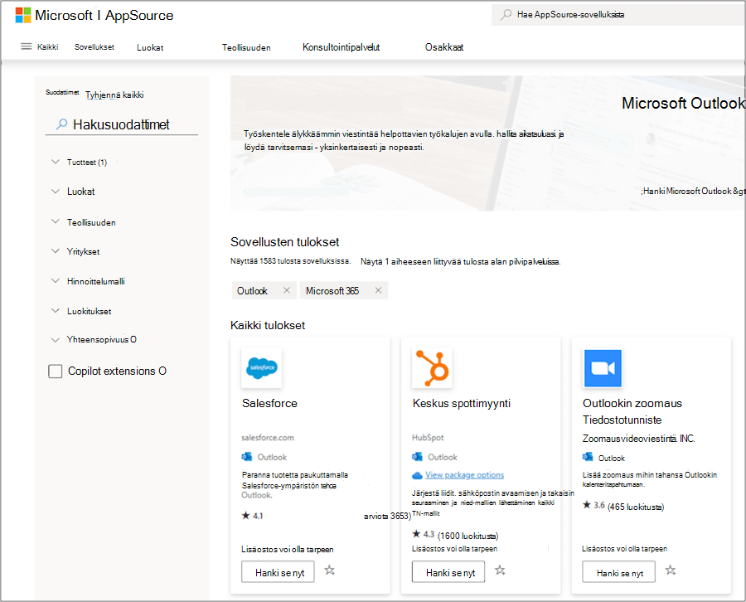Remove the Outlook filter chip via its X
This screenshot has width=746, height=602.
(287, 290)
